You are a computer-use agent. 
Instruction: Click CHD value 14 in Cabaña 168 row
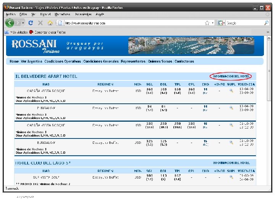[x=205, y=89]
